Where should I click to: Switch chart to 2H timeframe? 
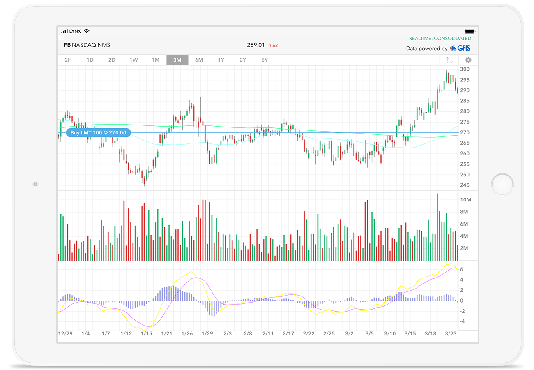pyautogui.click(x=68, y=60)
